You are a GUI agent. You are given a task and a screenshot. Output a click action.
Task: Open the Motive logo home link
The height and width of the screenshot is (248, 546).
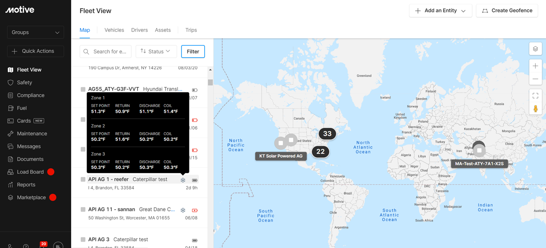click(20, 10)
